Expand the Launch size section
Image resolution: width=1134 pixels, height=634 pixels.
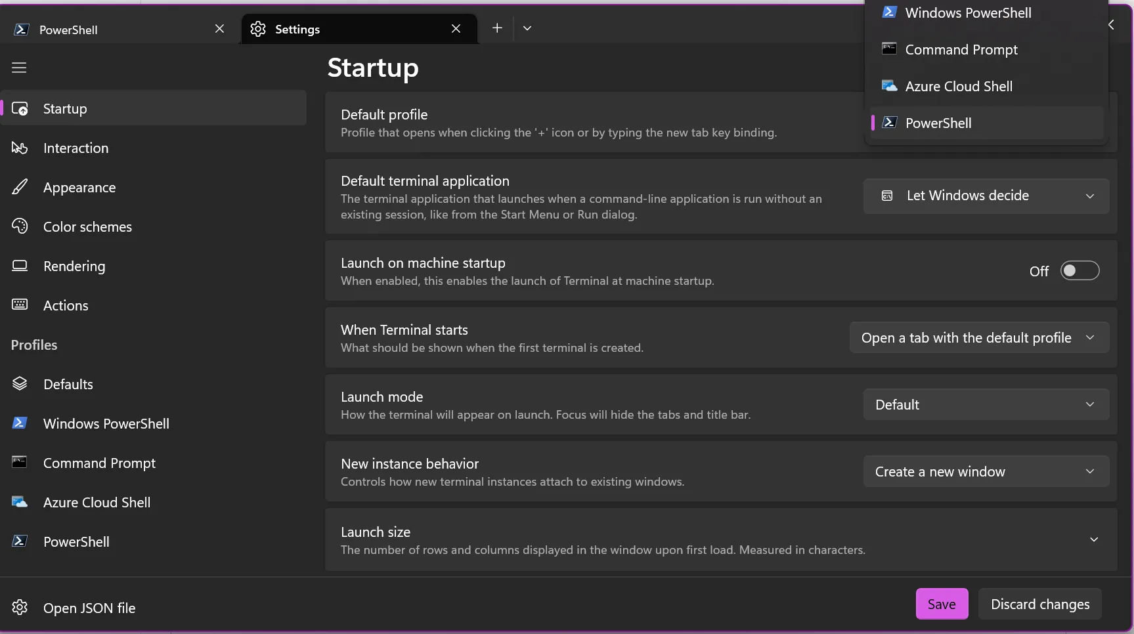point(1094,539)
